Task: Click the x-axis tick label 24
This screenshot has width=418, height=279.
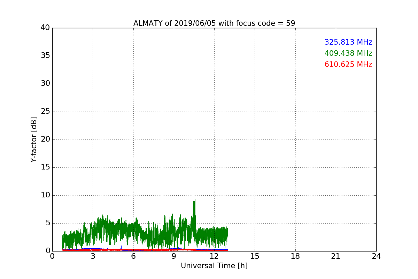Action: pos(376,256)
